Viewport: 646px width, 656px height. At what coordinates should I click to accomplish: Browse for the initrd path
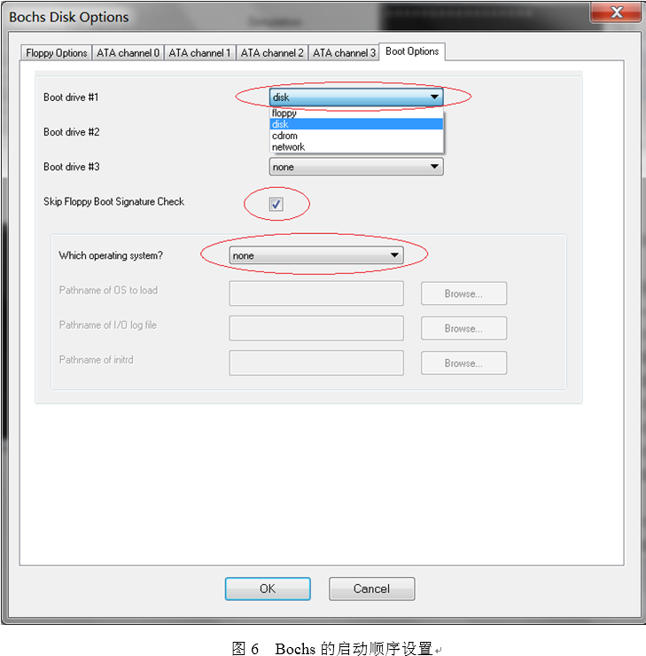coord(464,363)
